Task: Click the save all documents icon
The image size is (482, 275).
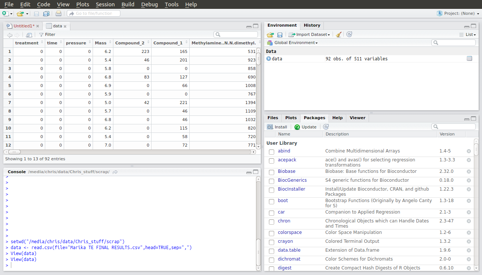Action: (46, 14)
